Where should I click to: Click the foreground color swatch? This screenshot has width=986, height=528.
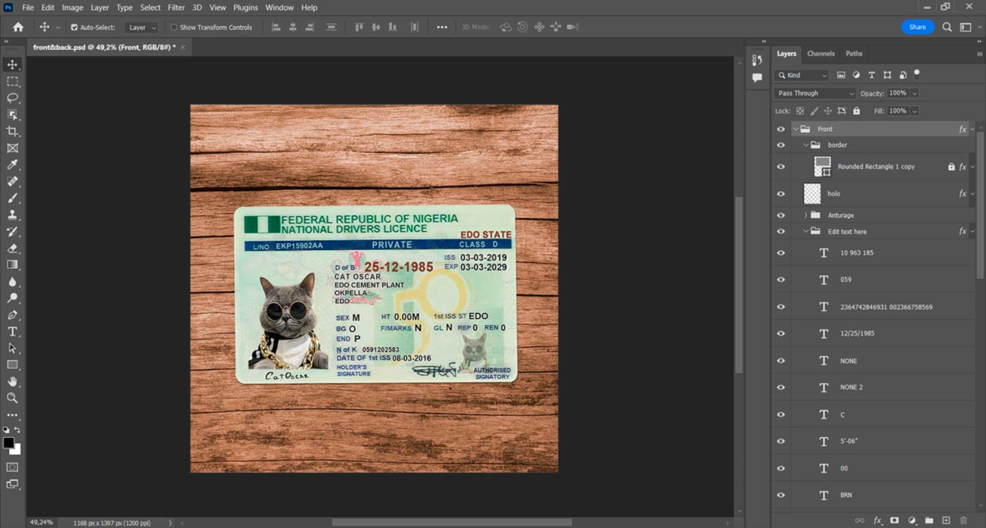coord(8,442)
